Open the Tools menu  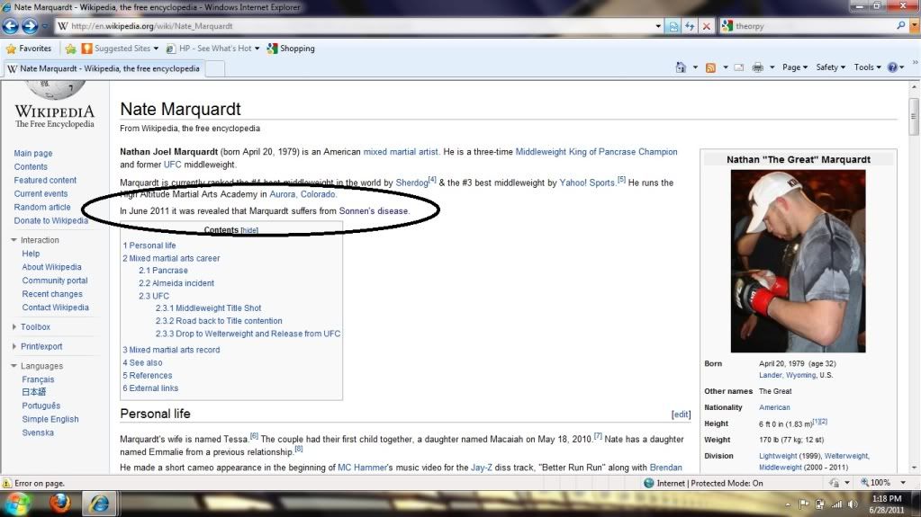tap(865, 67)
